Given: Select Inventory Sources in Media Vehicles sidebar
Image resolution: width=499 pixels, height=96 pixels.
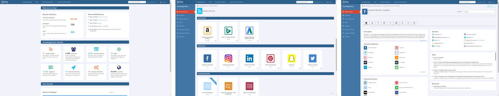Looking at the screenshot, I should coord(185,19).
